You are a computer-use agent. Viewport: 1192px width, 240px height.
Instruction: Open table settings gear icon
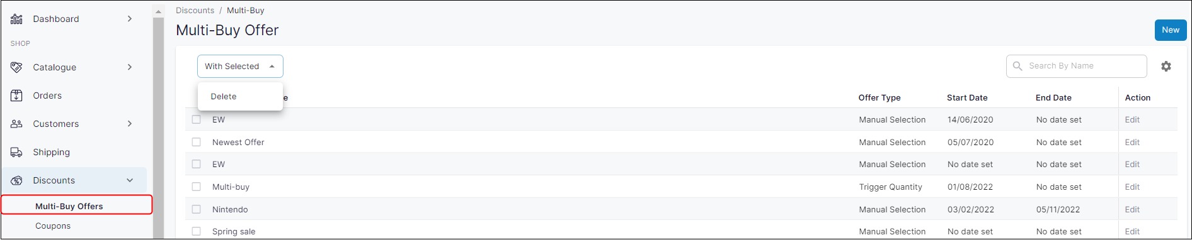point(1166,66)
